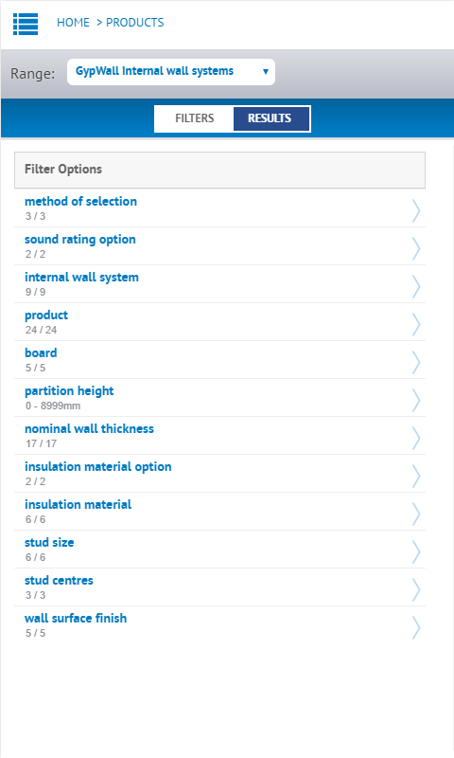Click the chevron arrow beside sound rating option
This screenshot has height=758, width=454.
tap(416, 248)
